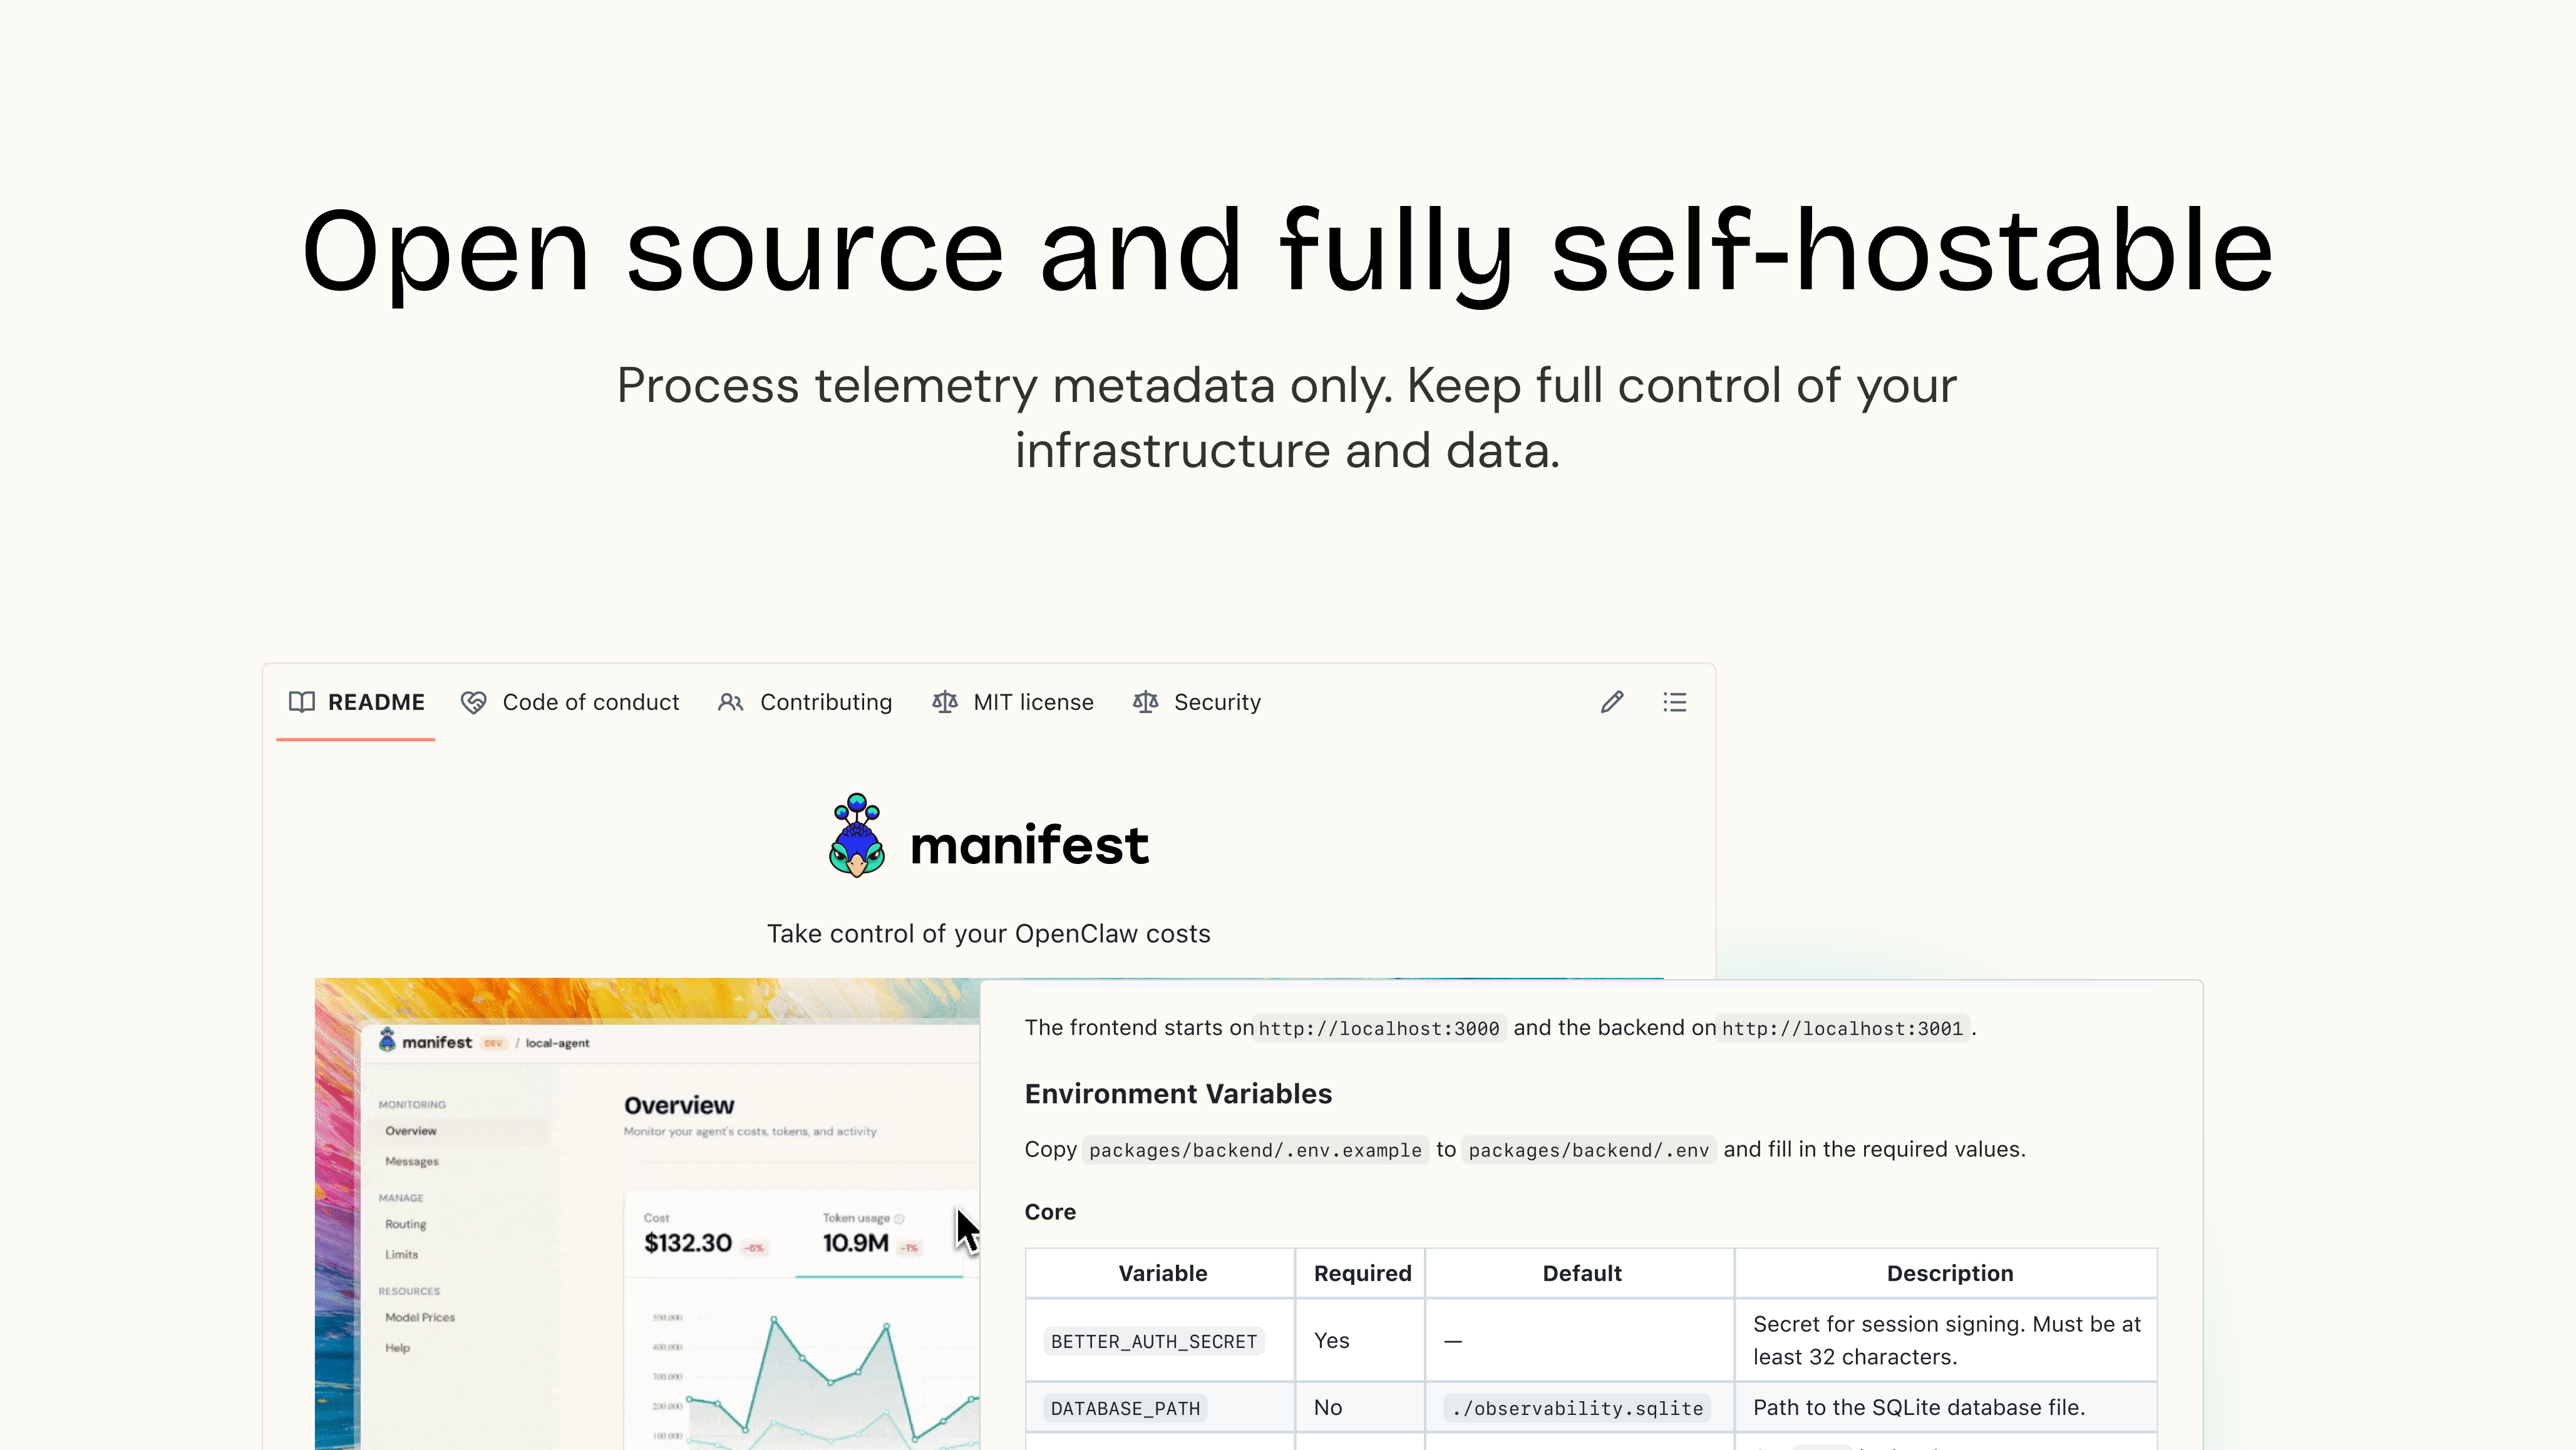Image resolution: width=2576 pixels, height=1450 pixels.
Task: Click the MIT license scale icon
Action: [944, 702]
